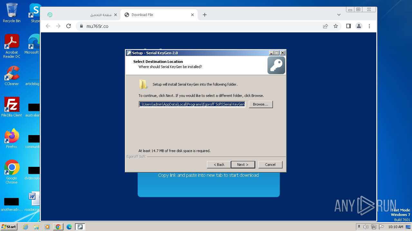412x231 pixels.
Task: Open Skype desktop shortcut
Action: point(35,13)
